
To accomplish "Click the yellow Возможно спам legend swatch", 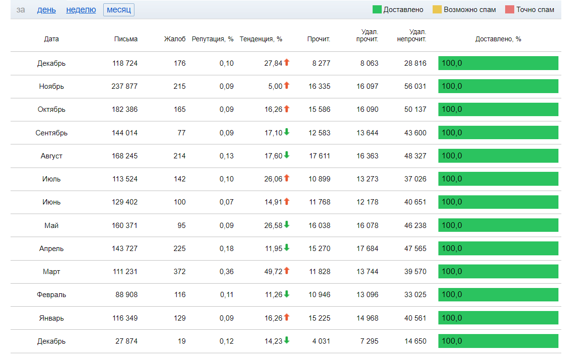I will pyautogui.click(x=437, y=10).
